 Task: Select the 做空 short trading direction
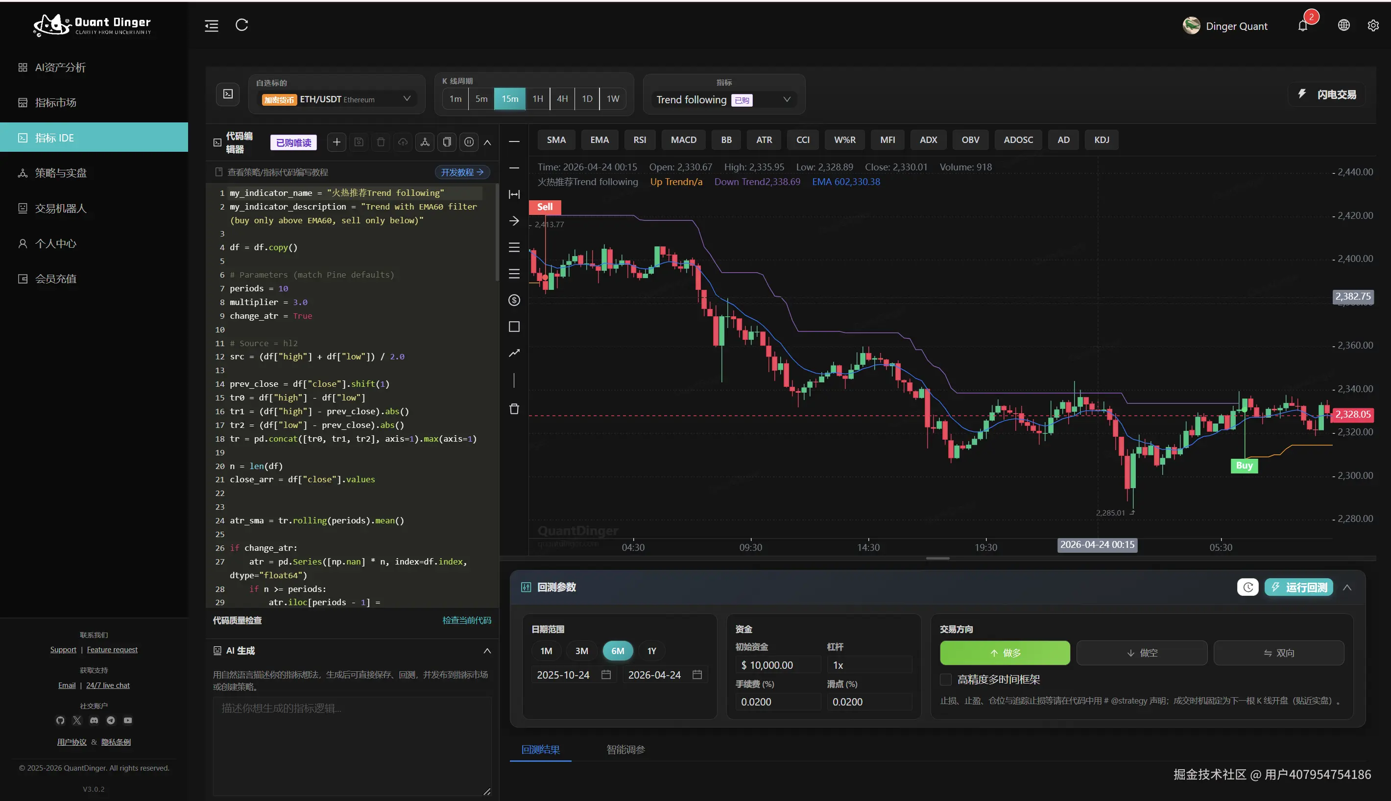(1141, 653)
